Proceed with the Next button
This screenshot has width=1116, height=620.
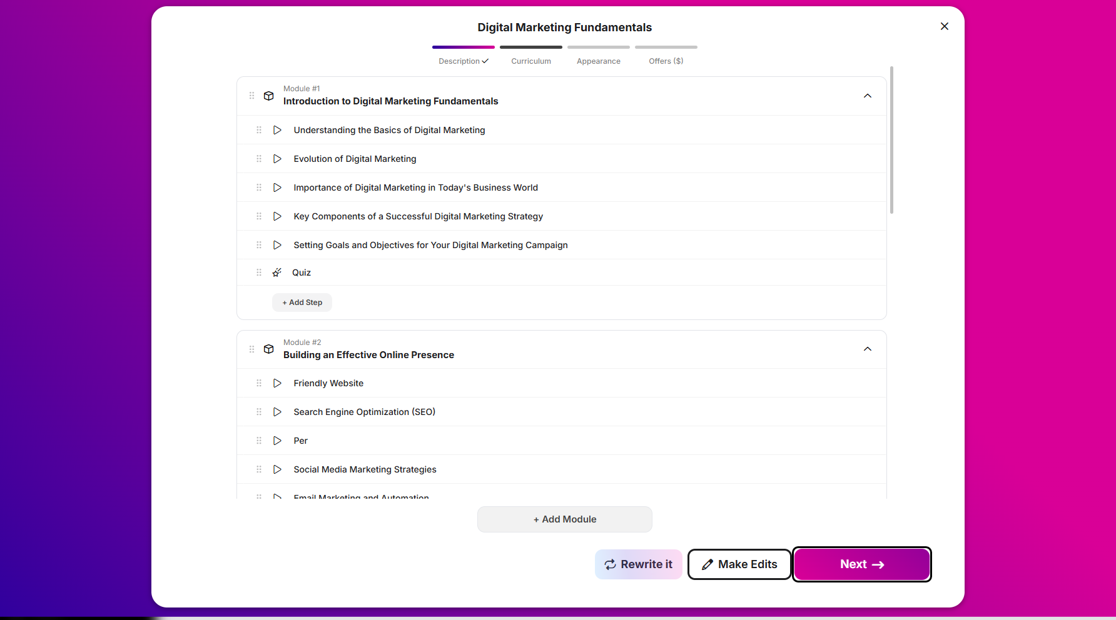(x=862, y=564)
